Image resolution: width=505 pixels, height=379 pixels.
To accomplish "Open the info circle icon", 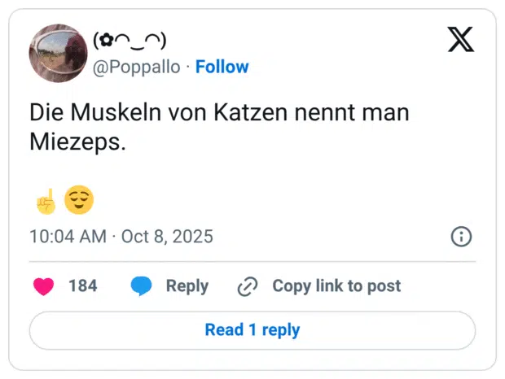I will [x=461, y=237].
